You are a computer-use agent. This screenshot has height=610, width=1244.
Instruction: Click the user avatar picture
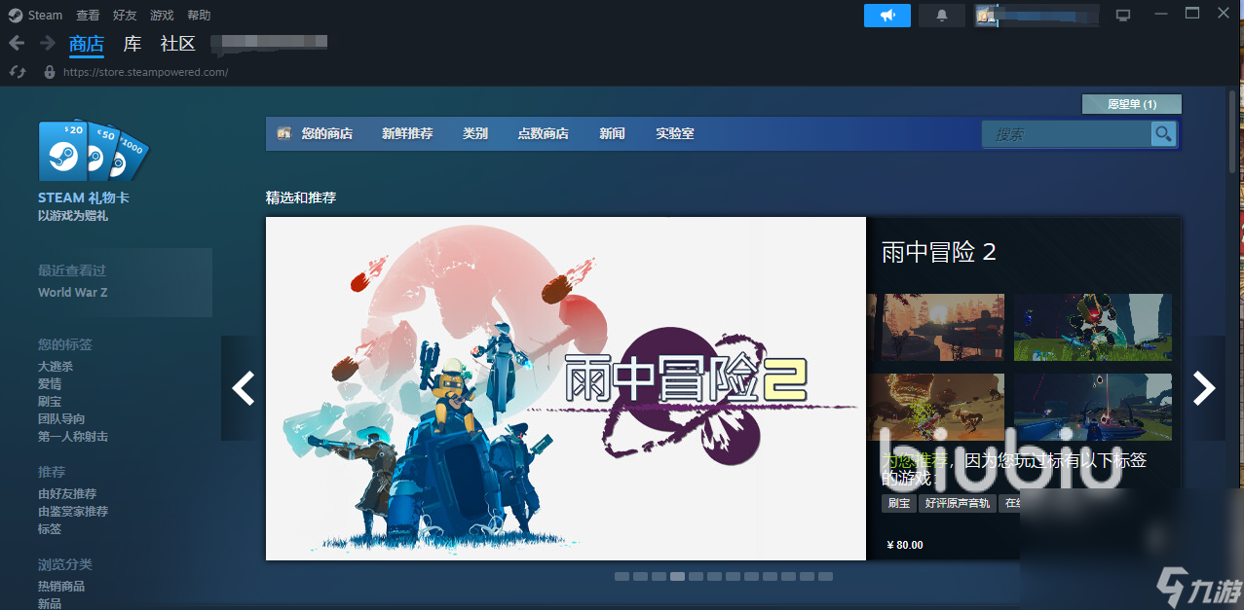pyautogui.click(x=986, y=16)
